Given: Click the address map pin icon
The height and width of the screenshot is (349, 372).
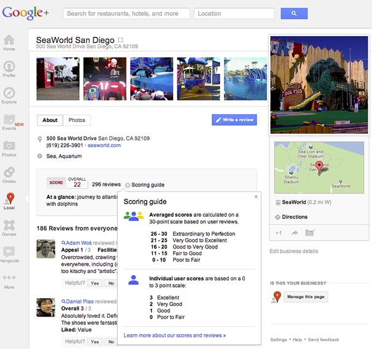Looking at the screenshot, I should click(x=40, y=139).
